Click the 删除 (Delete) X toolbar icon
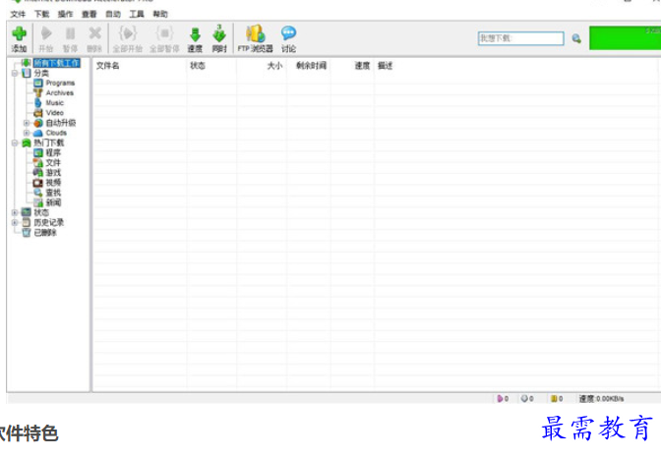The width and height of the screenshot is (661, 459). [94, 39]
